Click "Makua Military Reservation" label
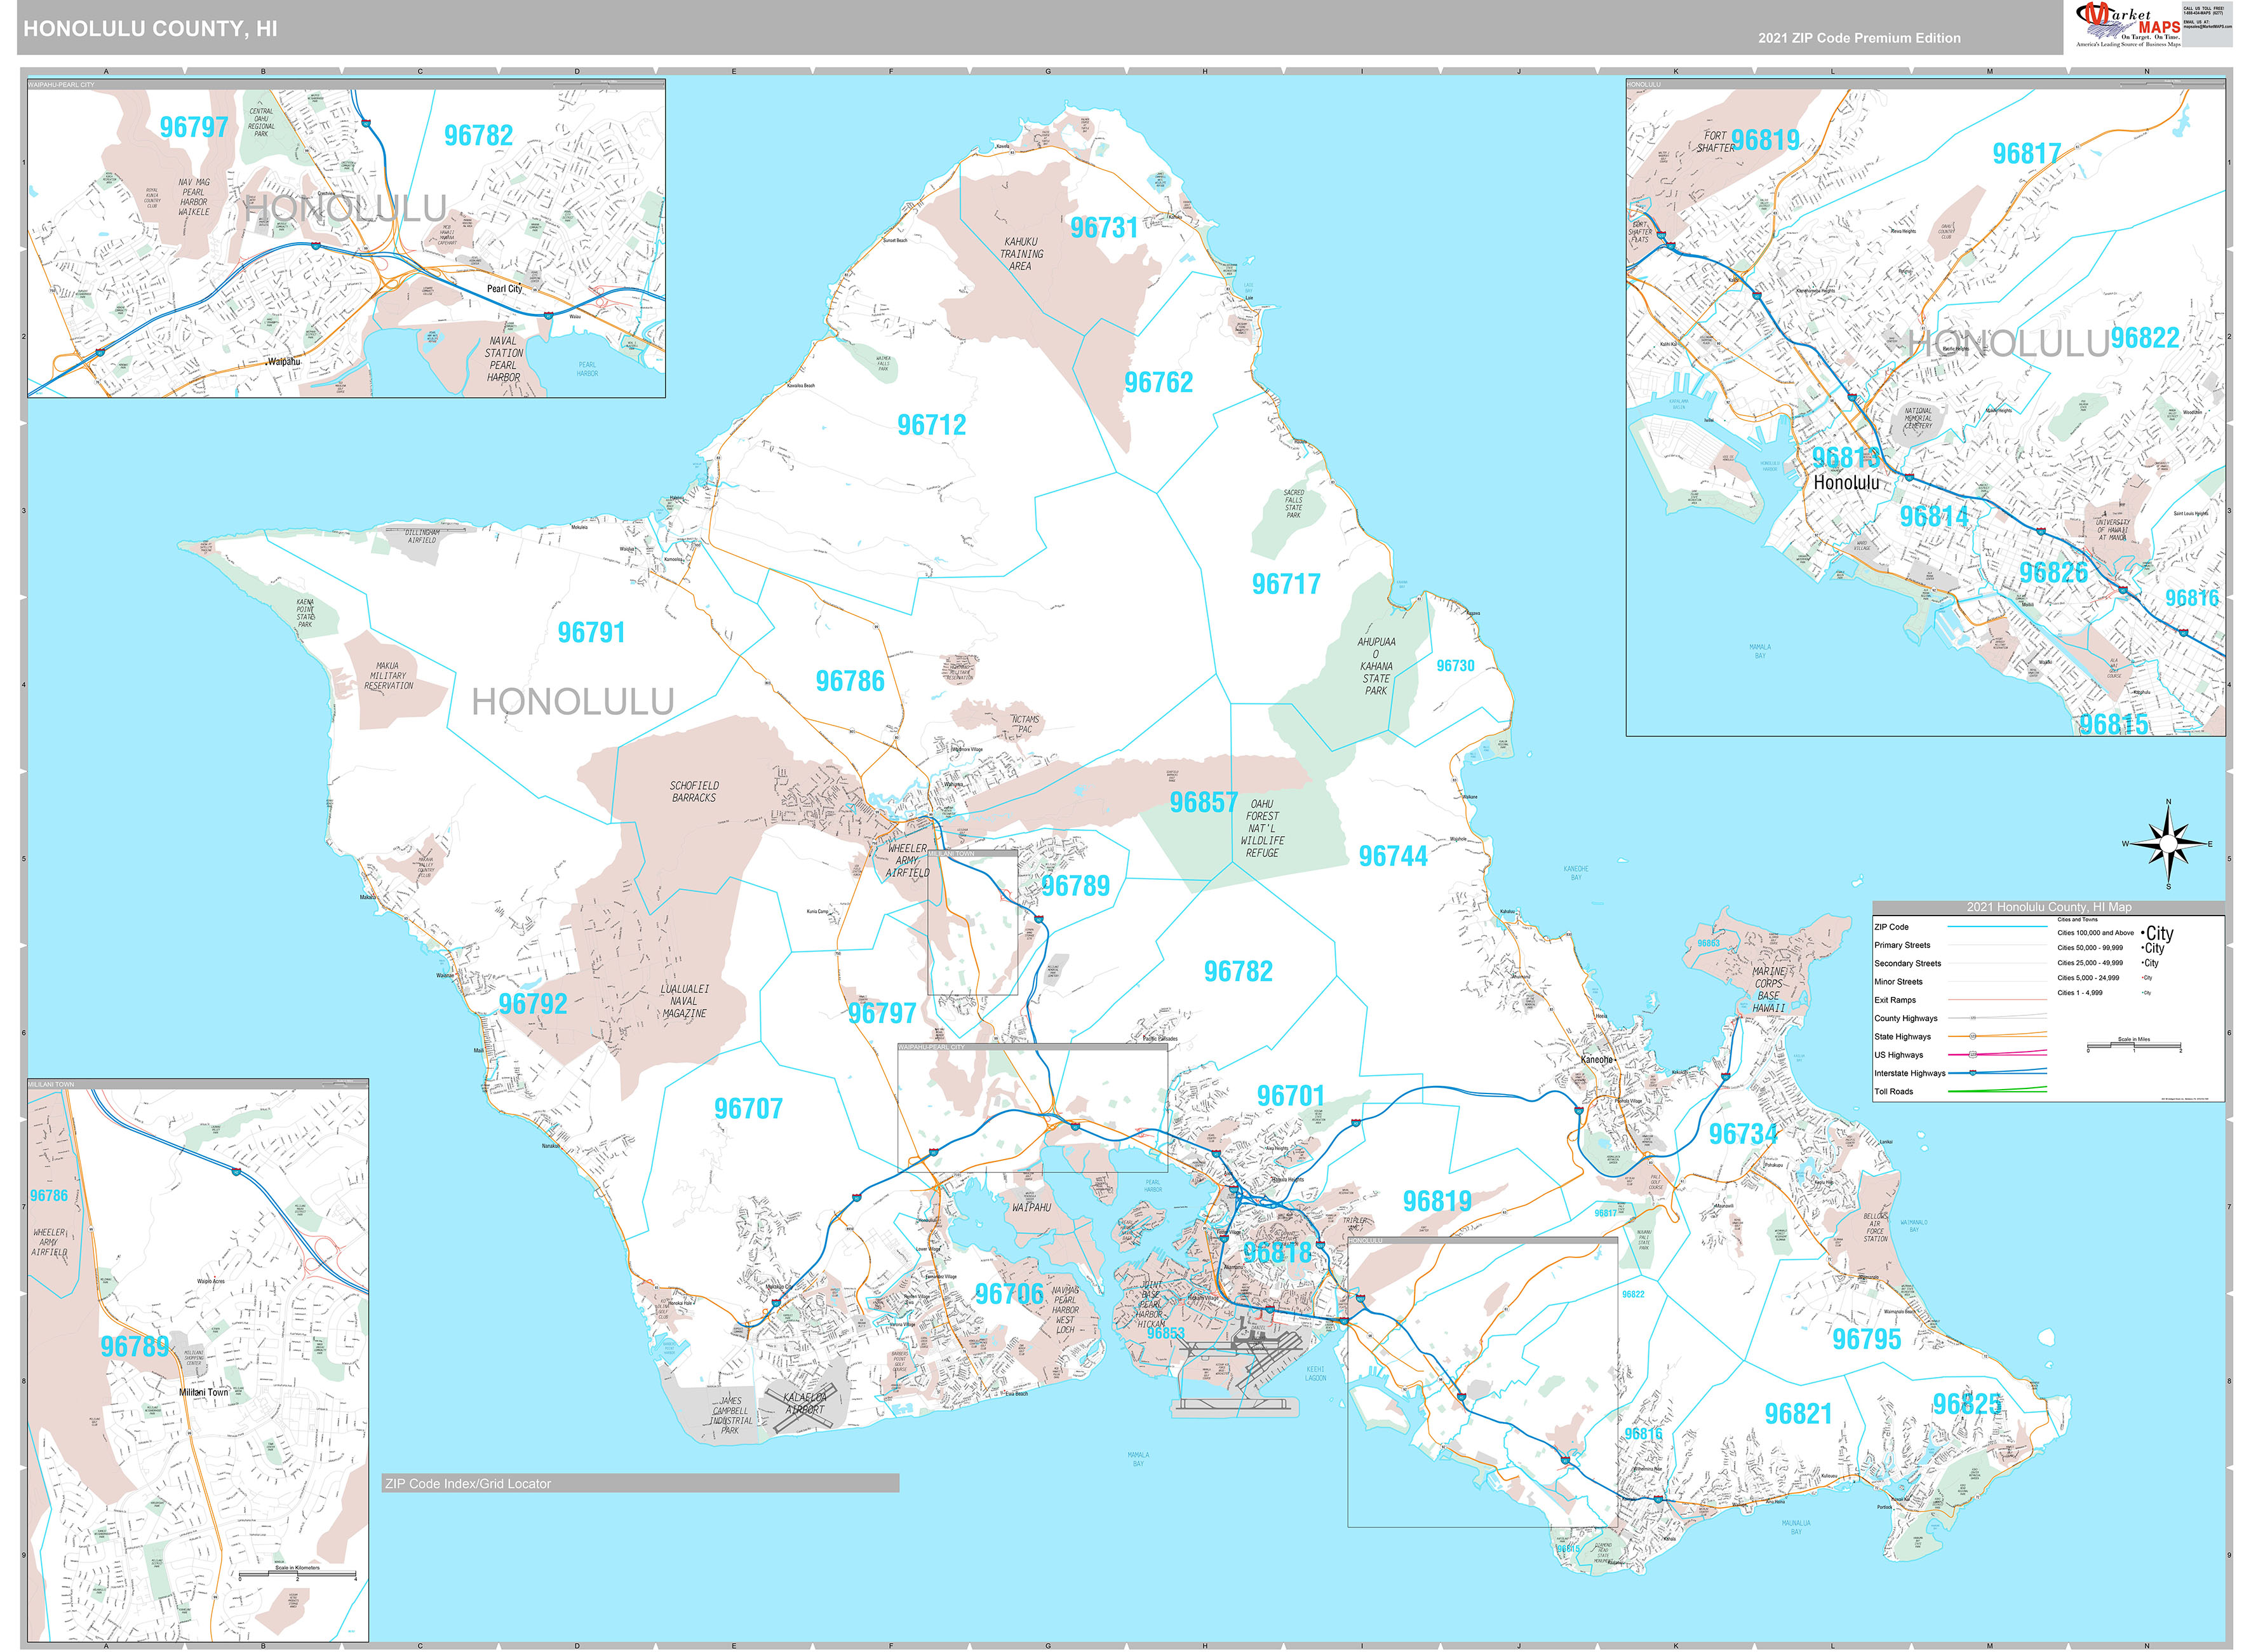Screen dimensions: 2244x1652 [388, 676]
